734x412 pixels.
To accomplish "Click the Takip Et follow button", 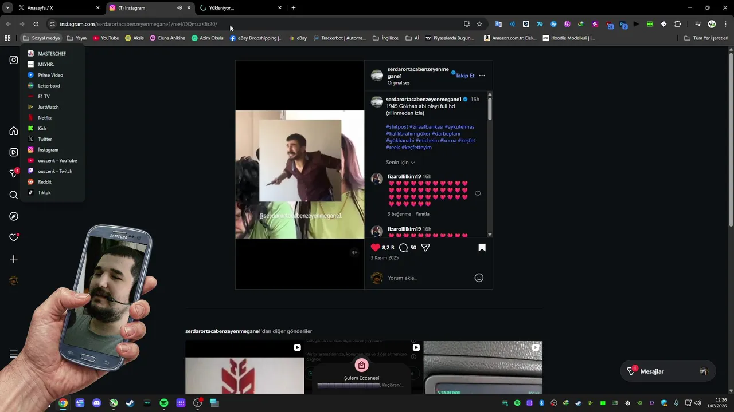I will (x=465, y=76).
